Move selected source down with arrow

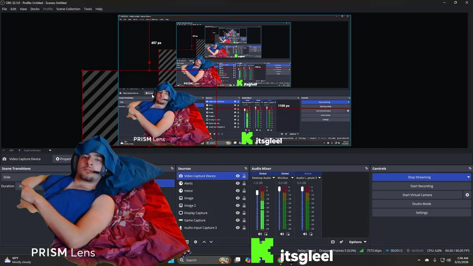tap(211, 242)
